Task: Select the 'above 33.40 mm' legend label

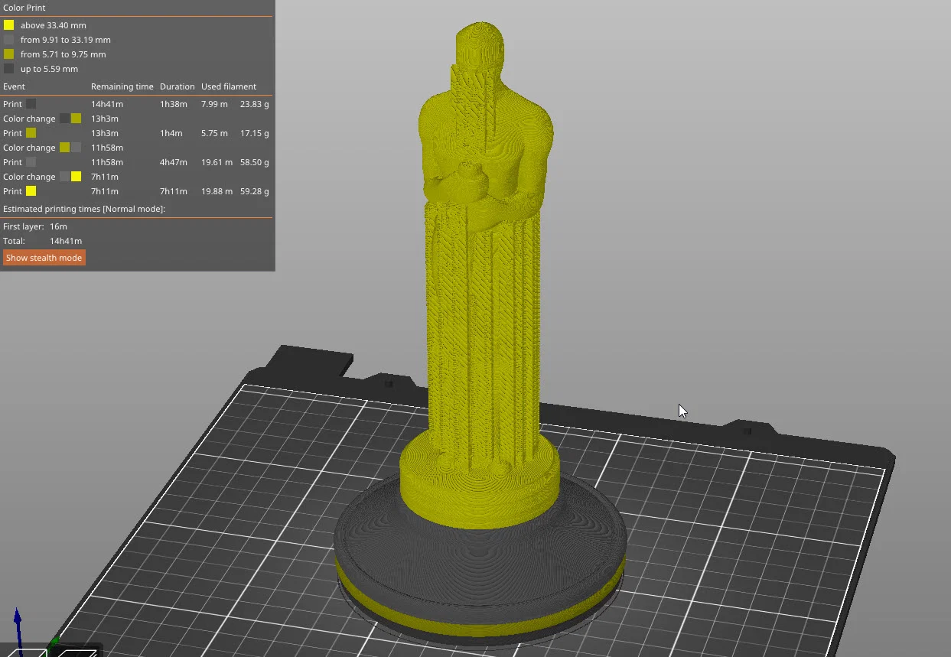Action: (x=53, y=25)
